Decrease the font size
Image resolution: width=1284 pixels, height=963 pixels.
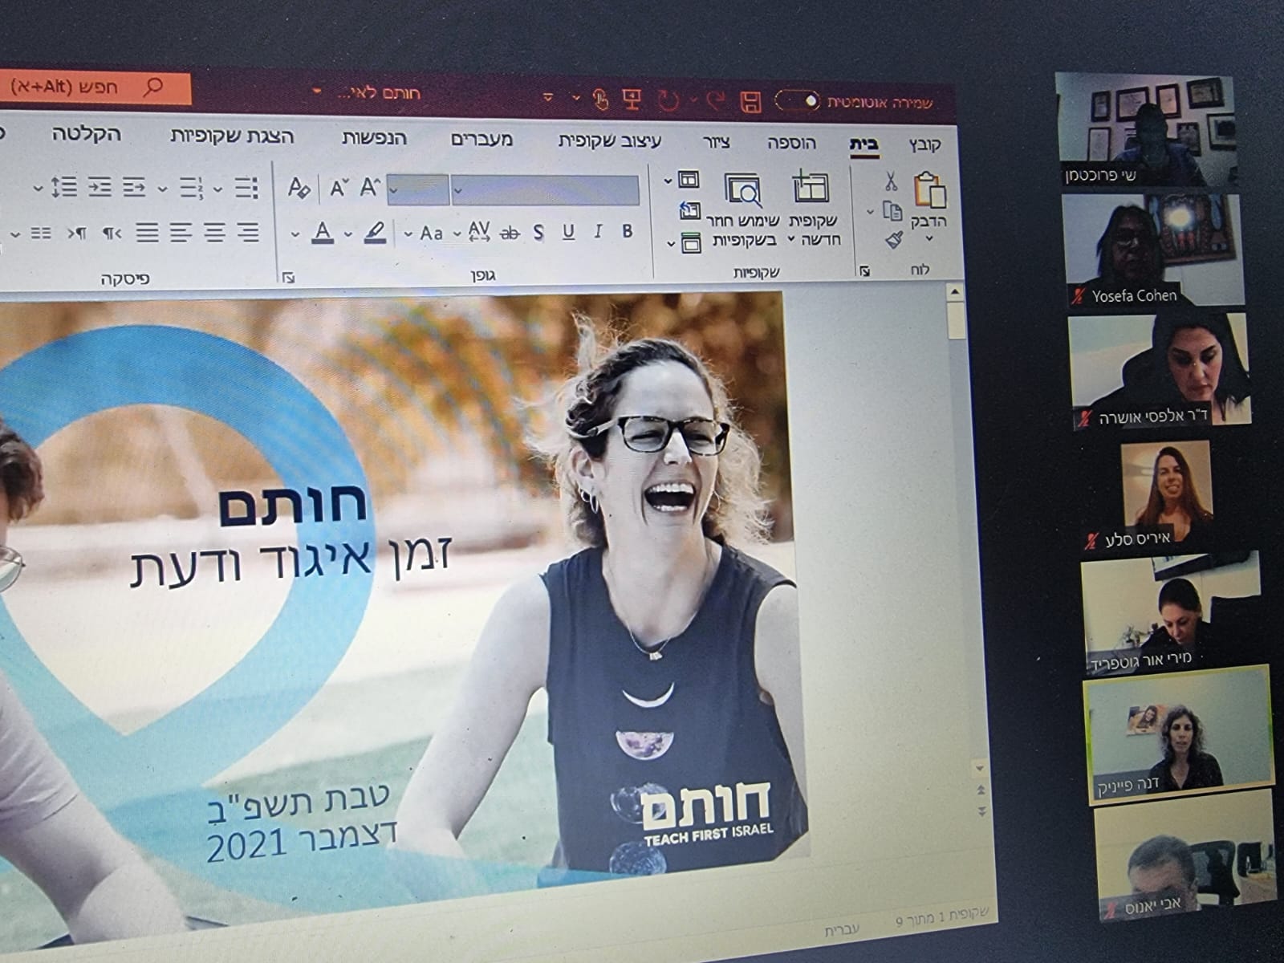(x=339, y=189)
